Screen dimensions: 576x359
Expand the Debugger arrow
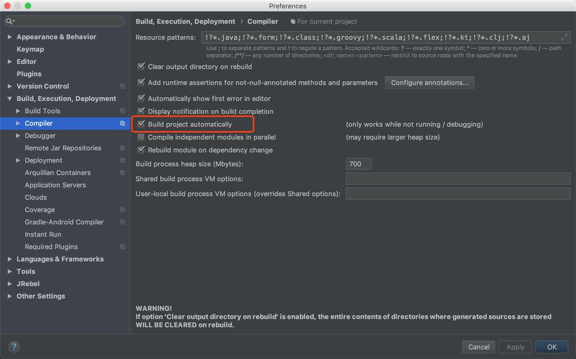click(18, 136)
